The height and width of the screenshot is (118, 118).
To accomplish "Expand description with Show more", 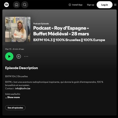I will click(x=12, y=97).
